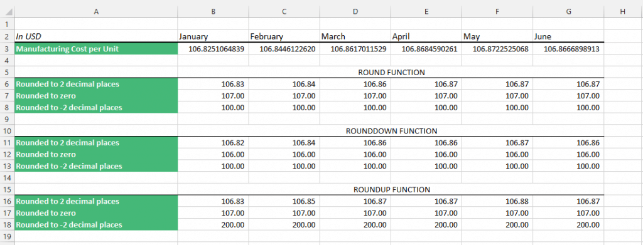Click January ROUNDDOWN value 106.82

213,143
